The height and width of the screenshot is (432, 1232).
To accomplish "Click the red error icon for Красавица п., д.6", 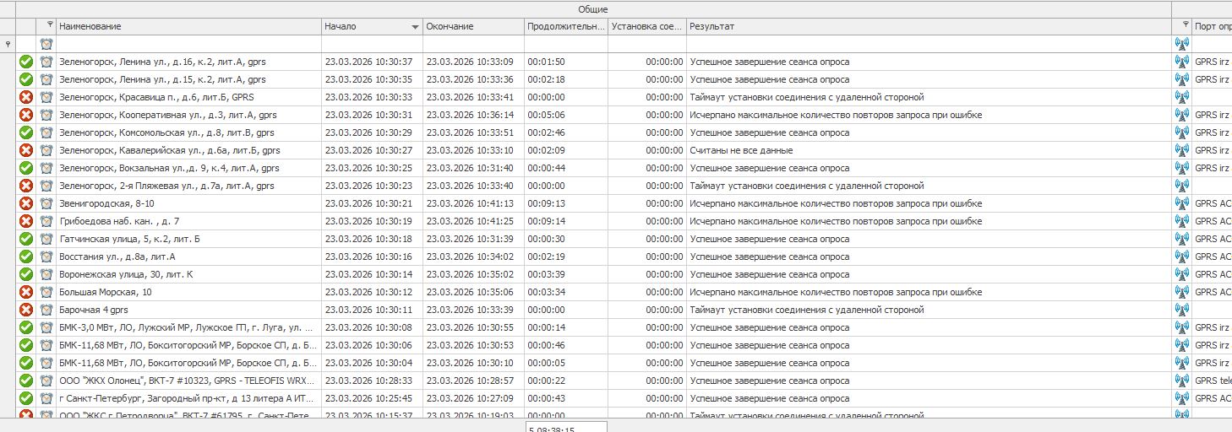I will (x=26, y=97).
